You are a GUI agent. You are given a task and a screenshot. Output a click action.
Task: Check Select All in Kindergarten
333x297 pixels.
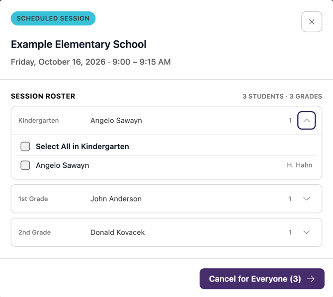click(25, 147)
